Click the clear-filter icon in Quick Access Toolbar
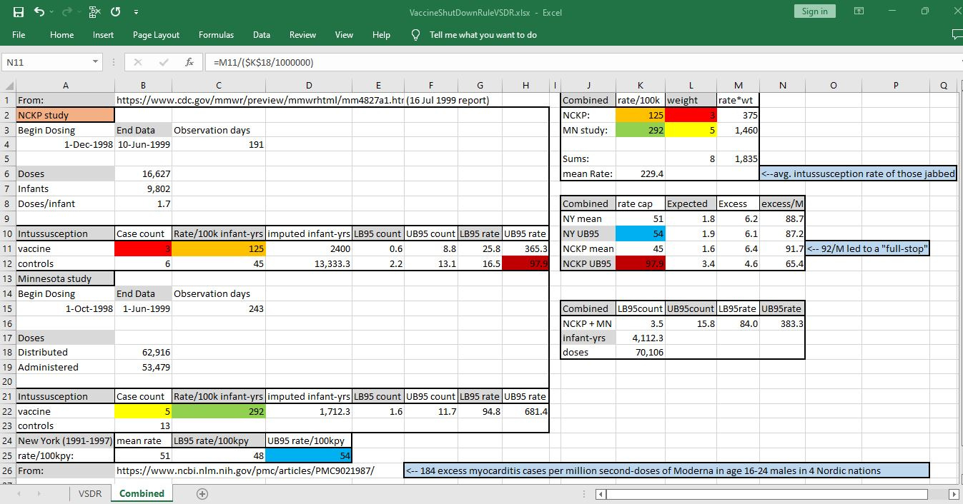Image resolution: width=963 pixels, height=504 pixels. (94, 11)
